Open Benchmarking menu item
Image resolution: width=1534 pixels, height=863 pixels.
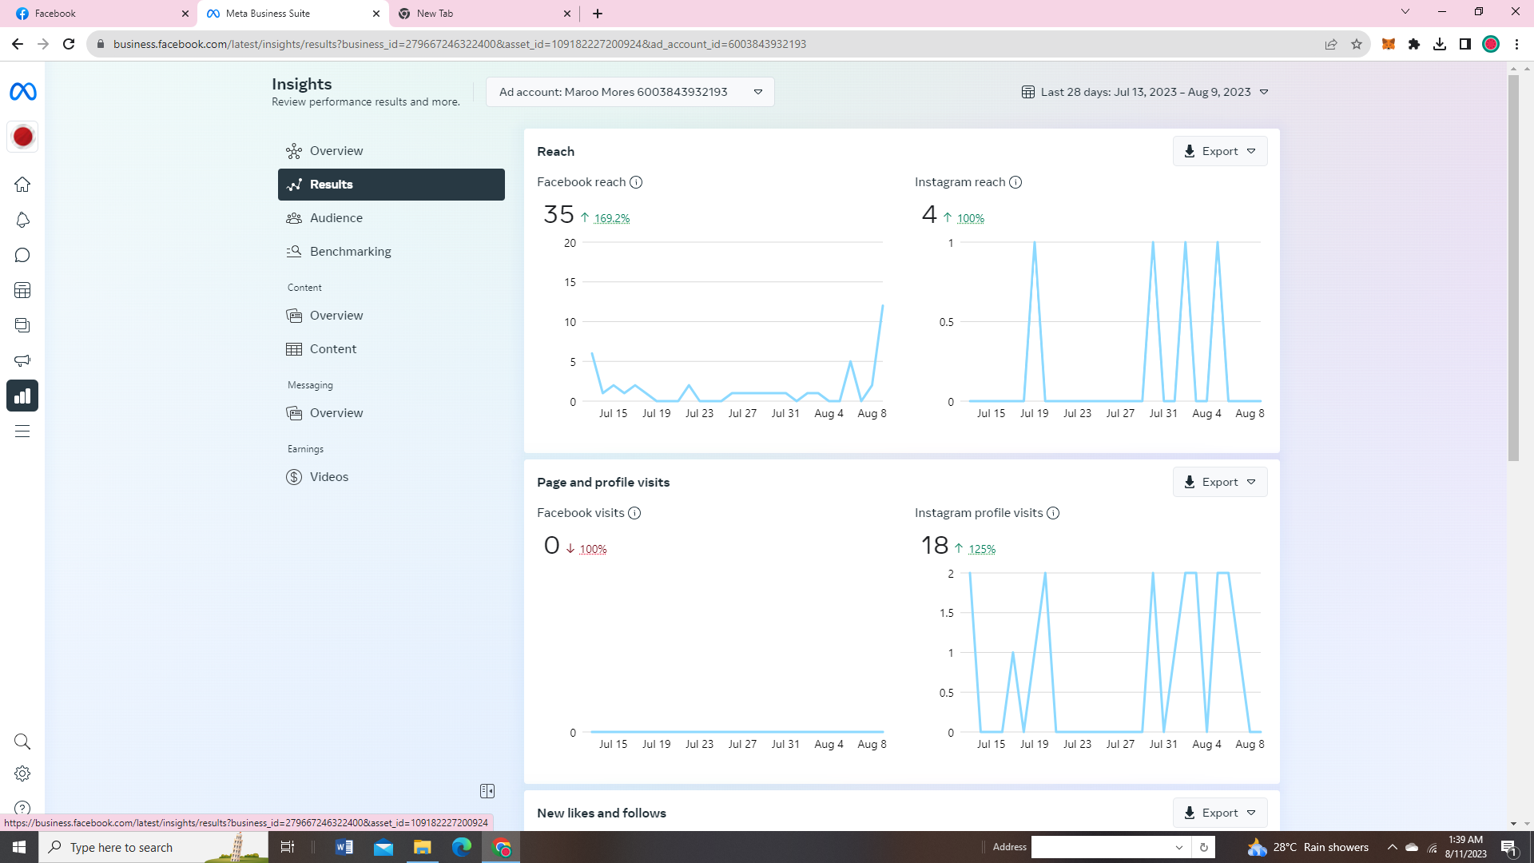pyautogui.click(x=391, y=252)
